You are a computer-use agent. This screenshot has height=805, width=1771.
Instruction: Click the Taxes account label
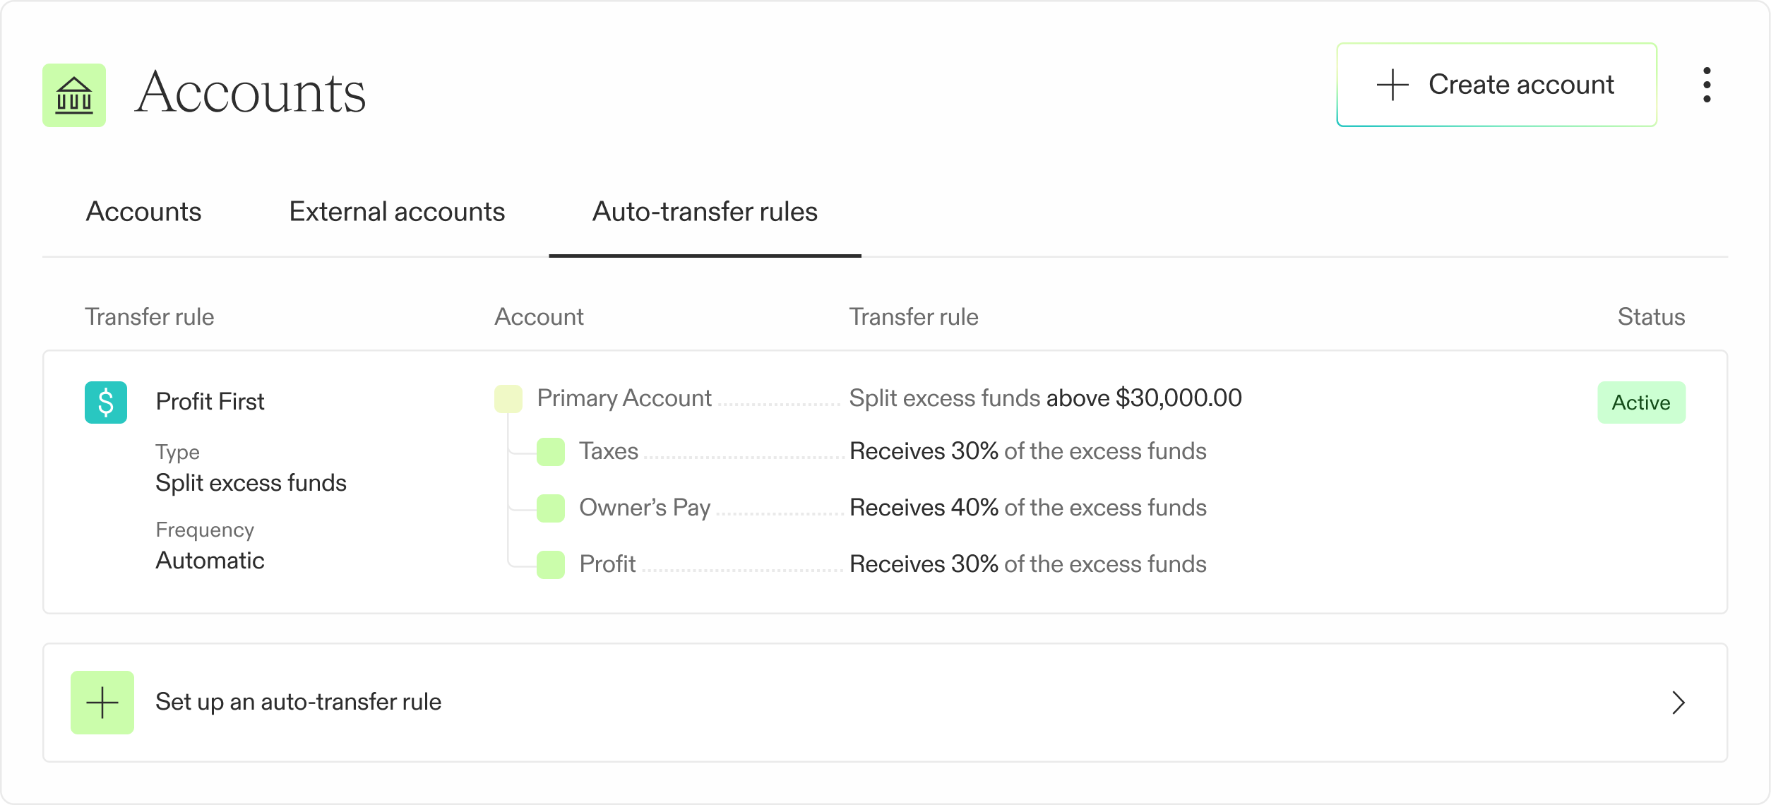coord(609,451)
